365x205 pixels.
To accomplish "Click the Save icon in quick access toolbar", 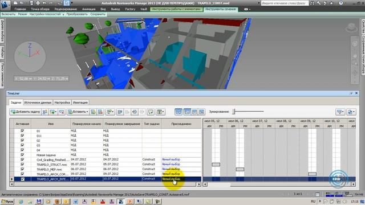I will 31,3.
